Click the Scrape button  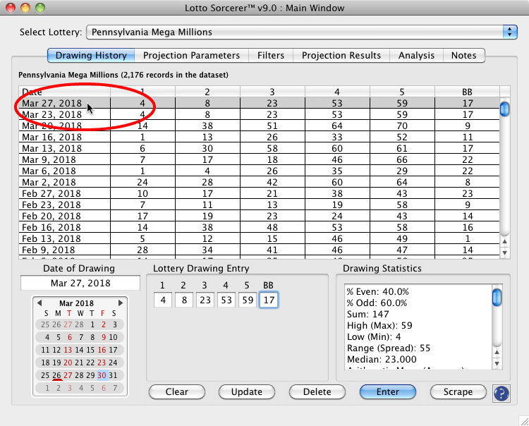point(458,392)
